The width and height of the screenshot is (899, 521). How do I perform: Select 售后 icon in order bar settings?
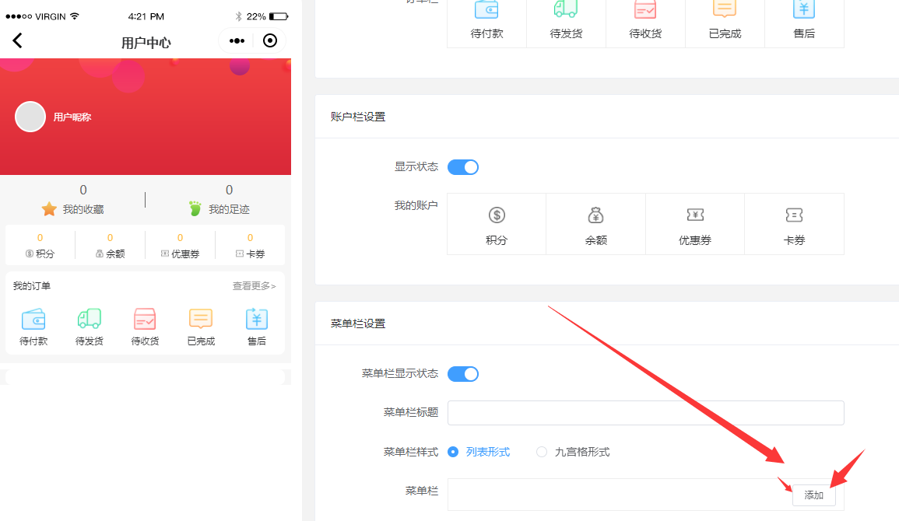coord(804,10)
